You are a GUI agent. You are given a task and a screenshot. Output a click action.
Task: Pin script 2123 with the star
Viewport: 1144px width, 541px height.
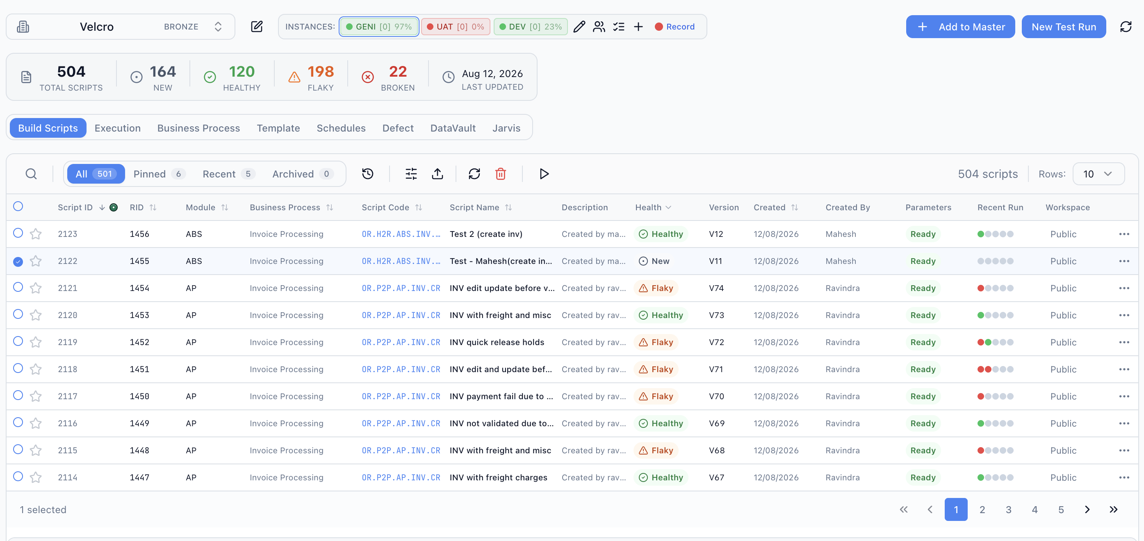[36, 234]
